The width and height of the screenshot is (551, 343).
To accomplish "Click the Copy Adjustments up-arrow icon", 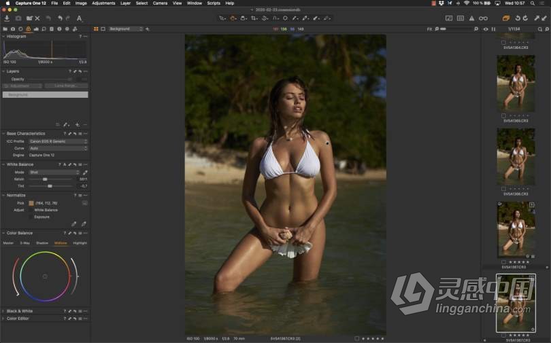I will (x=537, y=18).
